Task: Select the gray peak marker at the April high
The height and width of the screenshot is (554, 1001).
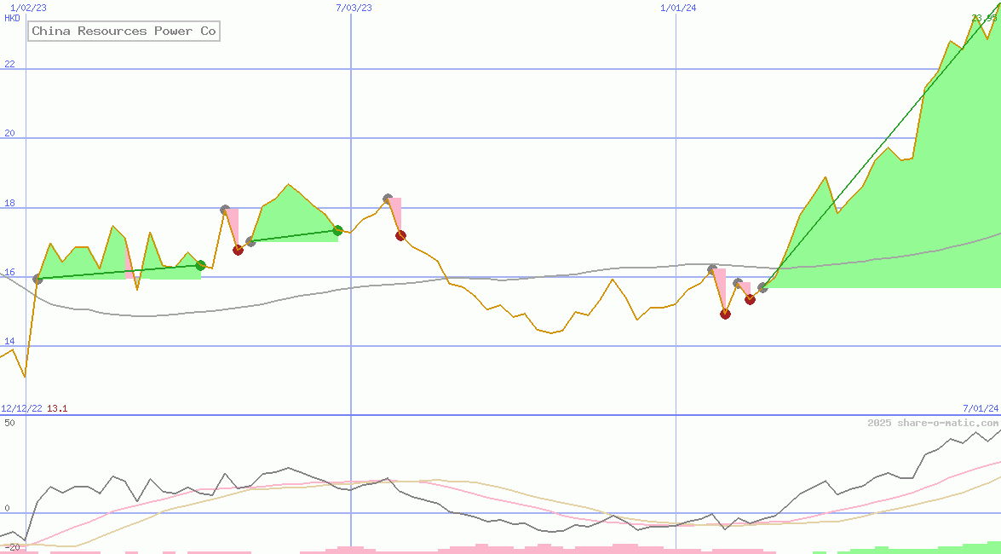Action: [x=225, y=208]
